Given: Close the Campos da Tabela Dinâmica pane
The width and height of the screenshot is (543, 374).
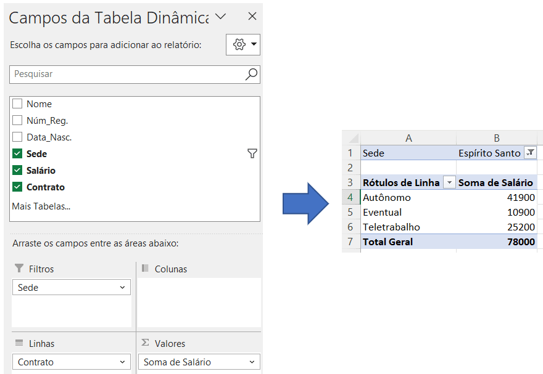Looking at the screenshot, I should tap(252, 16).
